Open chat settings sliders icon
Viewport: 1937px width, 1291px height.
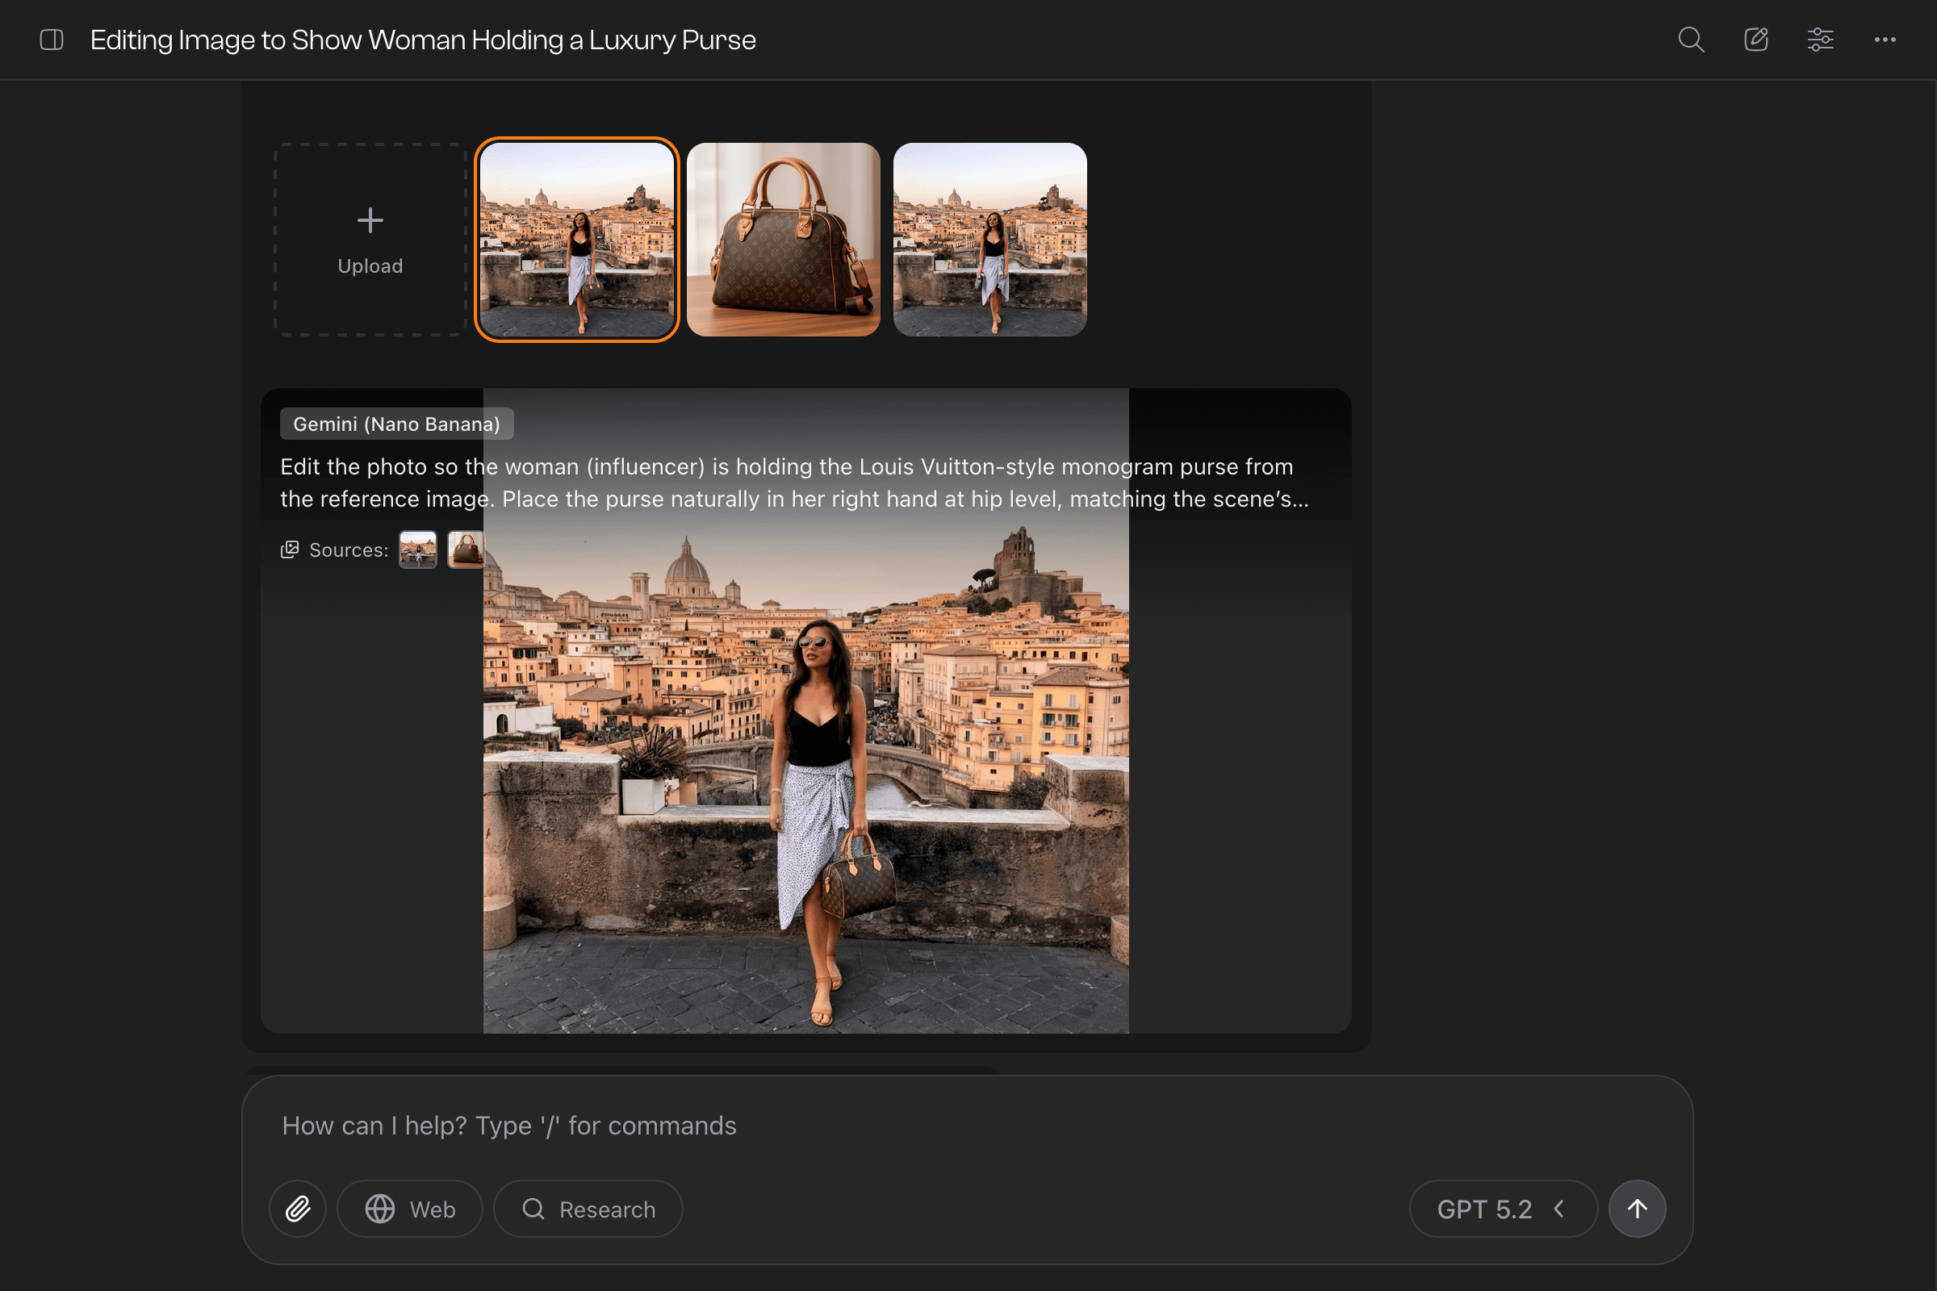pos(1820,40)
